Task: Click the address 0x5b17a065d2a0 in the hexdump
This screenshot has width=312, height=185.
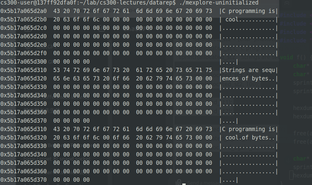Action: coord(23,11)
